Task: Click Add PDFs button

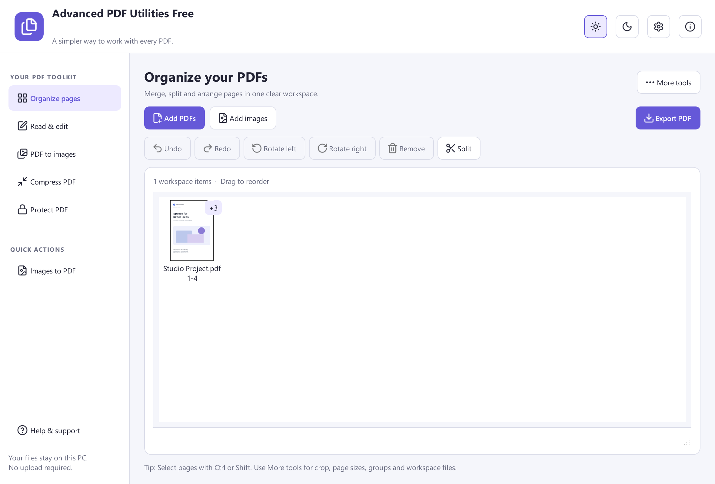Action: [x=174, y=118]
